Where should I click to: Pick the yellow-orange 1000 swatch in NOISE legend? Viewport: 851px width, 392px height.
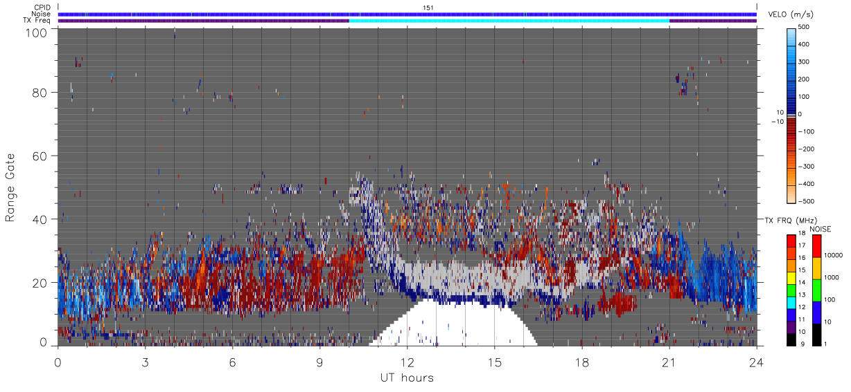point(816,268)
